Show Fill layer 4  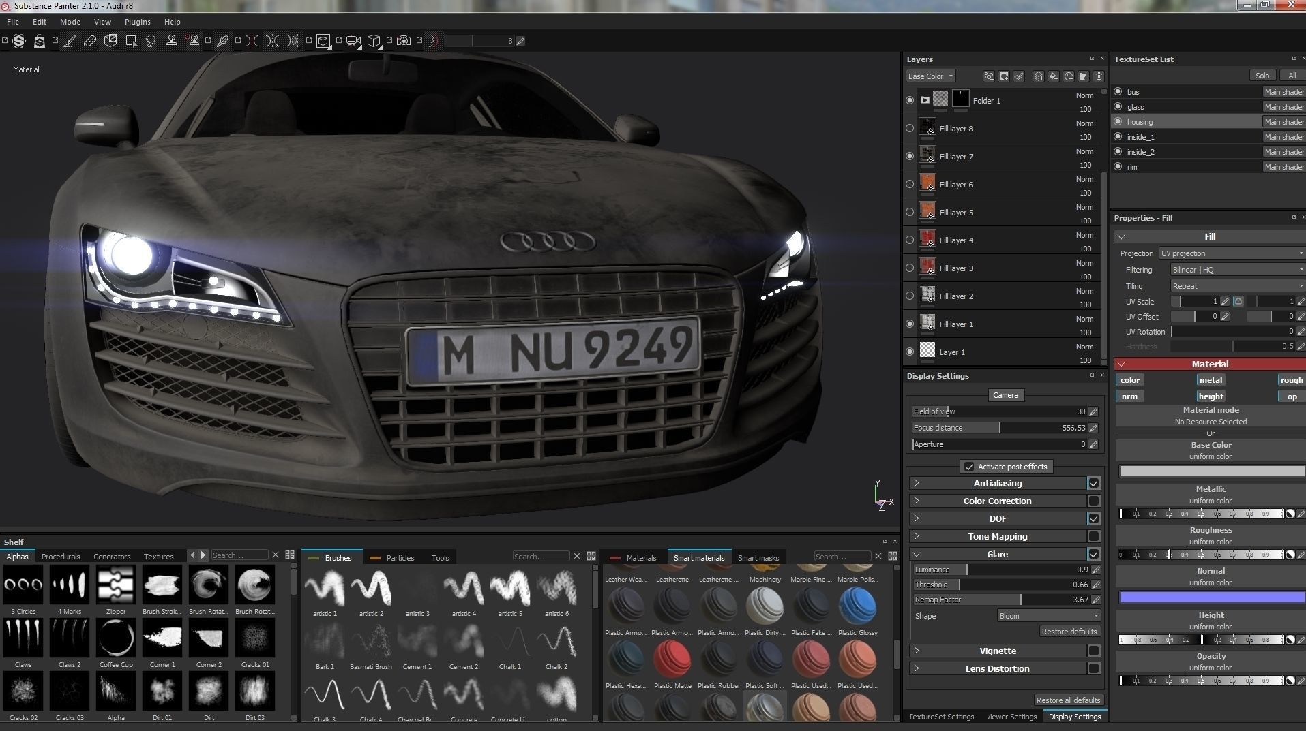[x=910, y=240]
